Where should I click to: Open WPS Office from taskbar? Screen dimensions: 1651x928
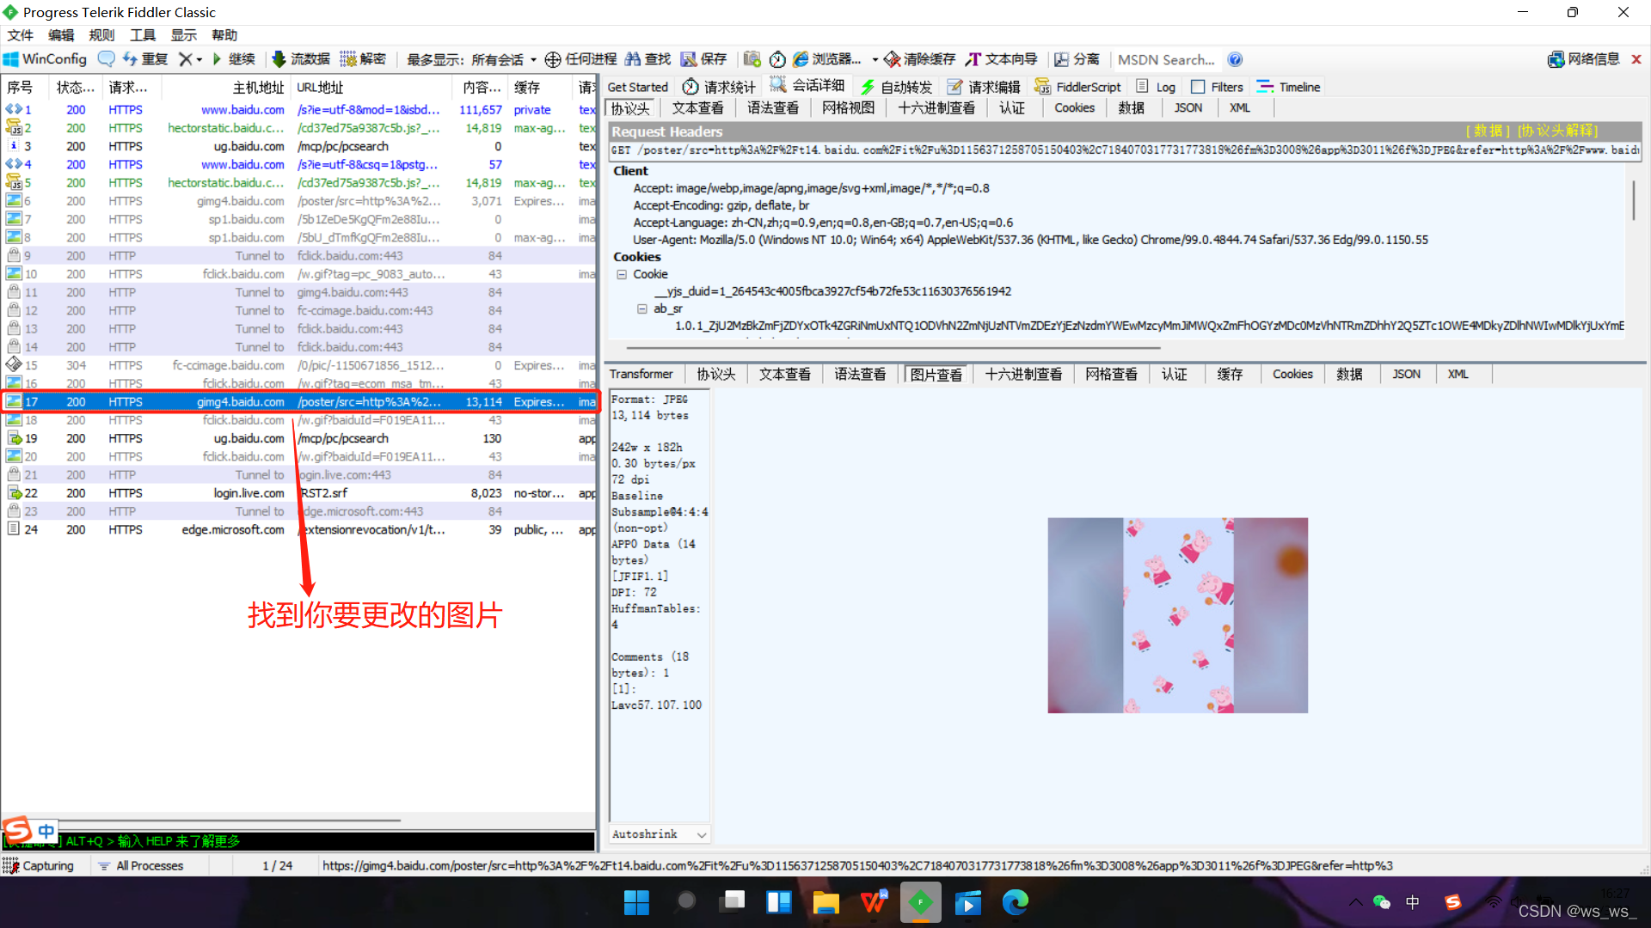pyautogui.click(x=874, y=902)
